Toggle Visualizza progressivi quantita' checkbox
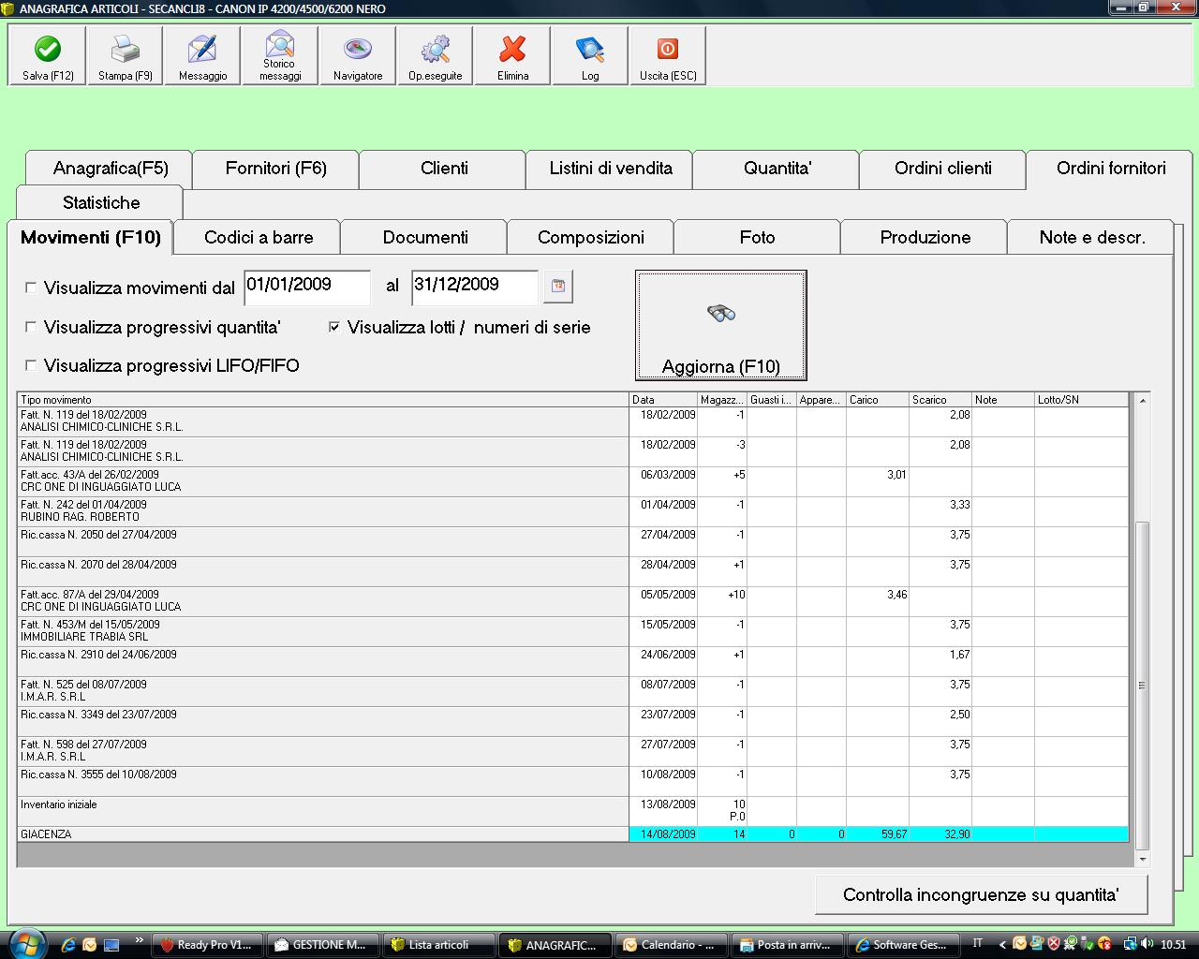This screenshot has height=959, width=1199. (x=31, y=327)
